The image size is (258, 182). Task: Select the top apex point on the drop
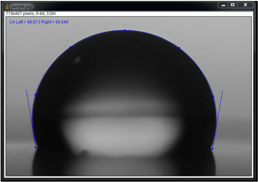[125, 30]
